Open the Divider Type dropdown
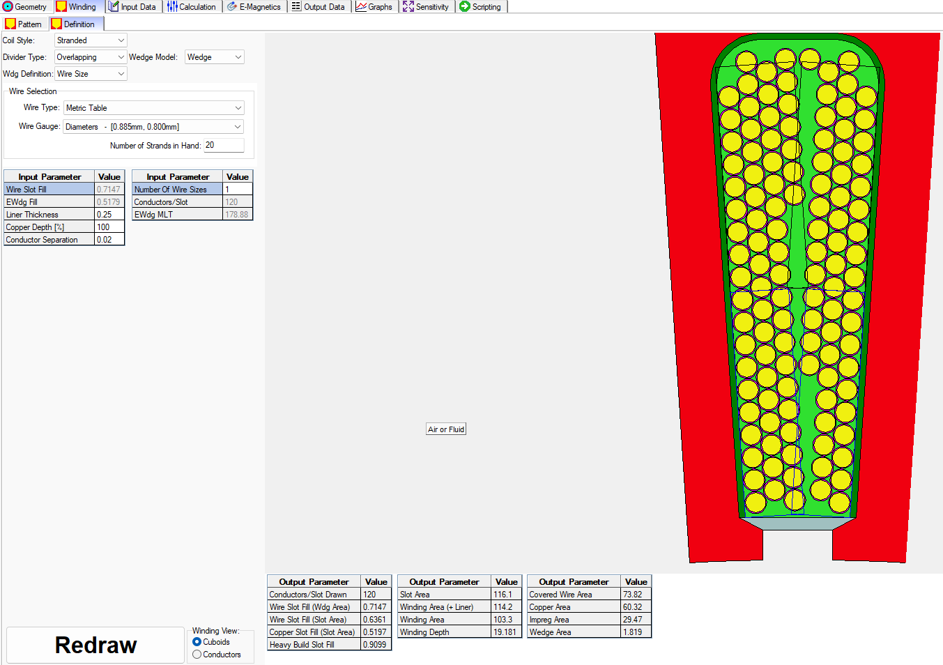Screen dimensions: 943x665 click(x=91, y=57)
